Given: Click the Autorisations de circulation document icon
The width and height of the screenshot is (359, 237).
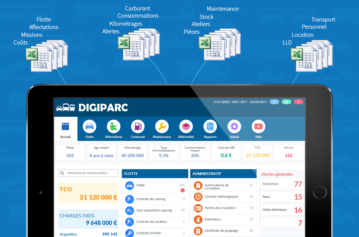Looking at the screenshot, I should coord(198,186).
